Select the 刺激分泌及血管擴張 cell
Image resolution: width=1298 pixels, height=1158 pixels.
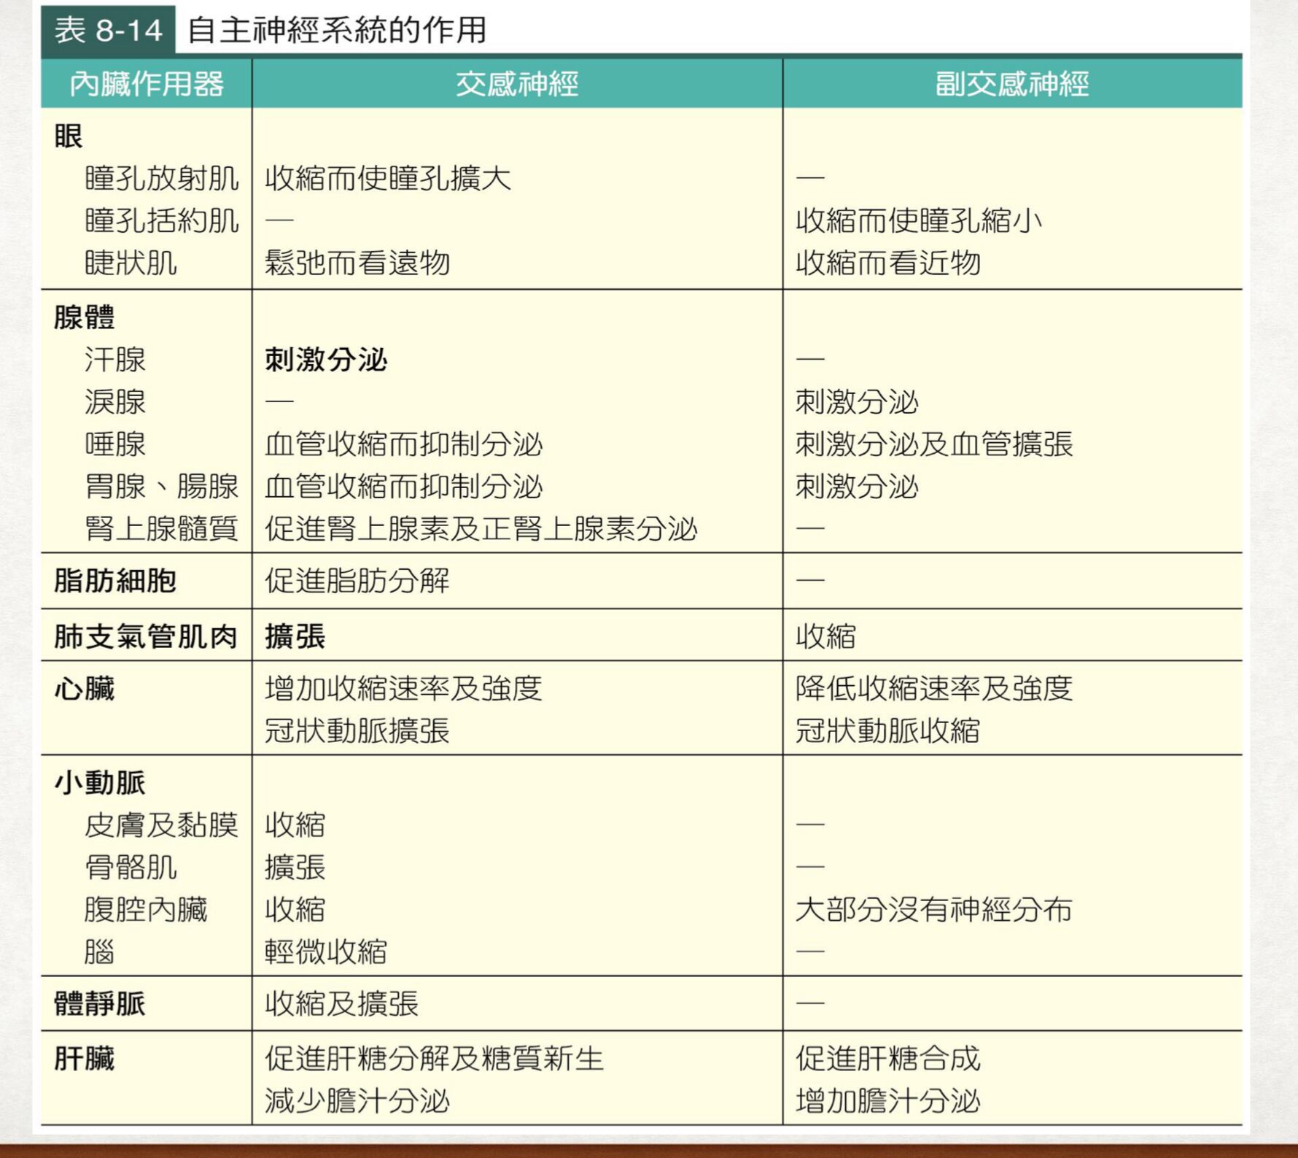tap(934, 444)
